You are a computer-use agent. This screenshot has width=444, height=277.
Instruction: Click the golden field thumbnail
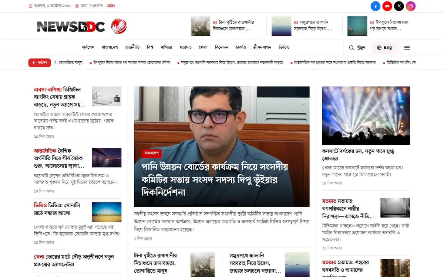click(107, 212)
